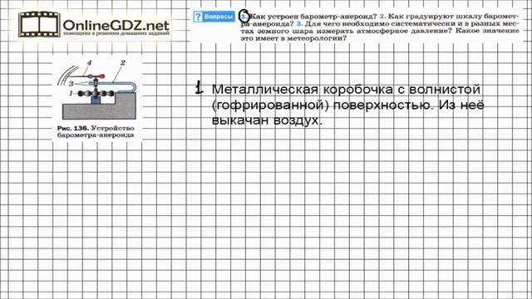Viewport: 532px width, 299px height.
Task: Click the OnlineGDZ.net logo text
Action: 116,25
